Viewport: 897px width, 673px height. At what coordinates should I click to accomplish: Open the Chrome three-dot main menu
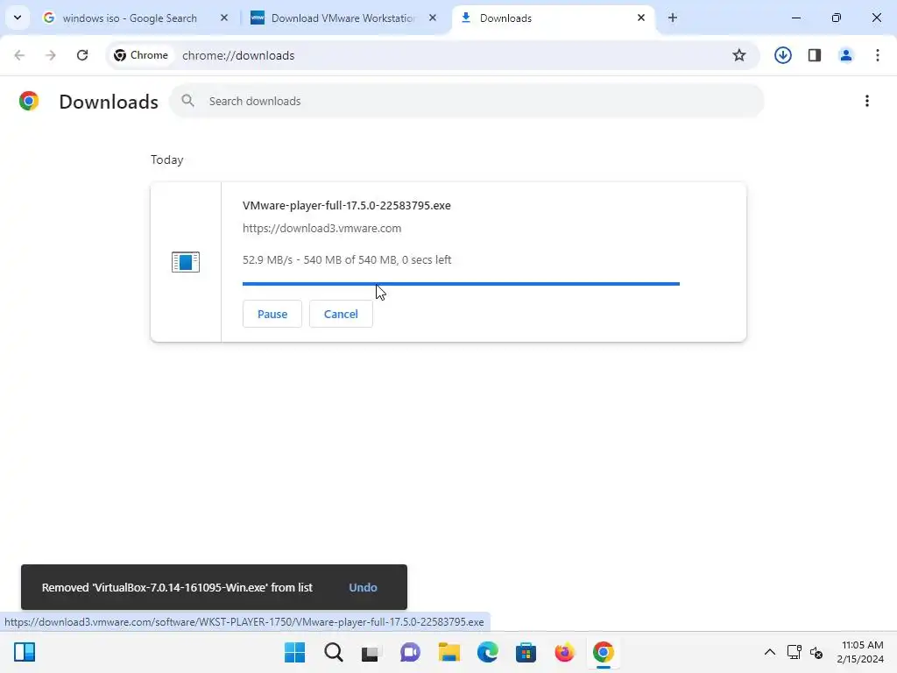point(878,55)
